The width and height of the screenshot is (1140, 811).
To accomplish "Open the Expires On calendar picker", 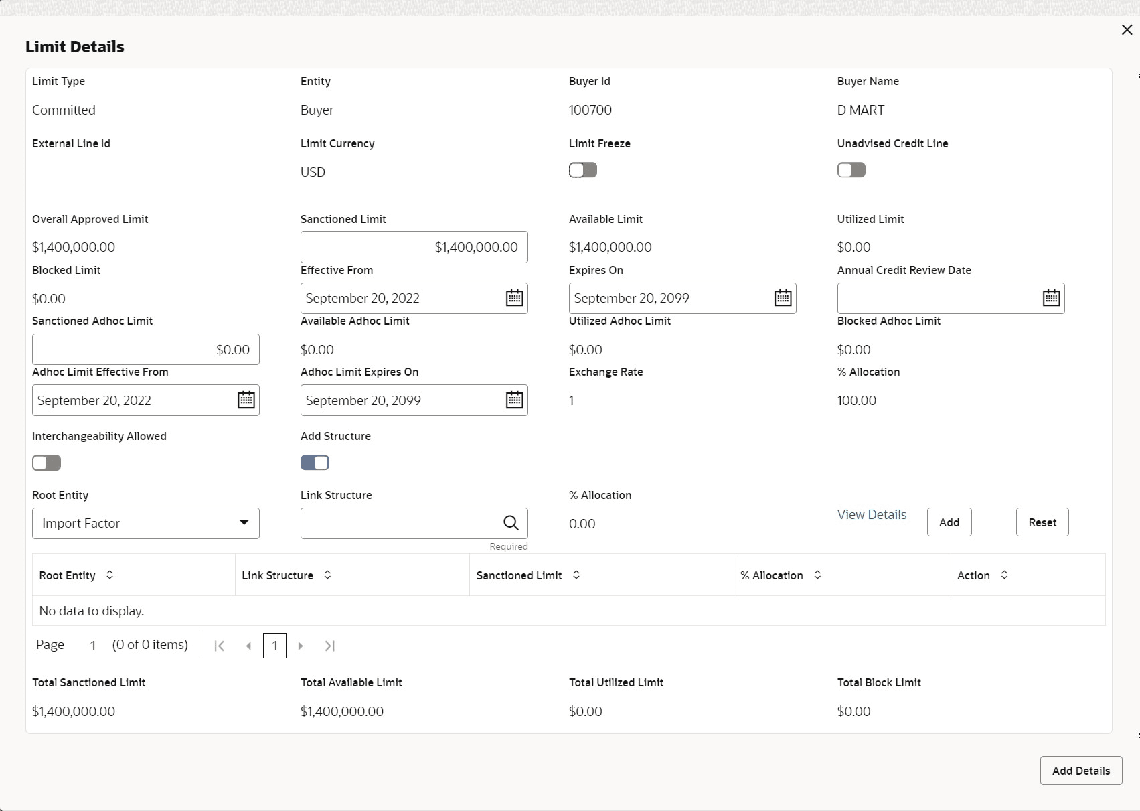I will click(x=783, y=298).
